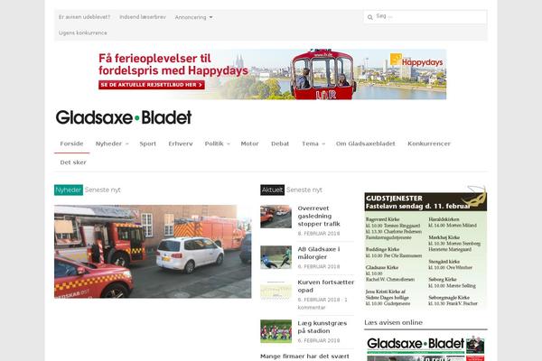
Task: Expand the Tema menu
Action: coord(313,143)
